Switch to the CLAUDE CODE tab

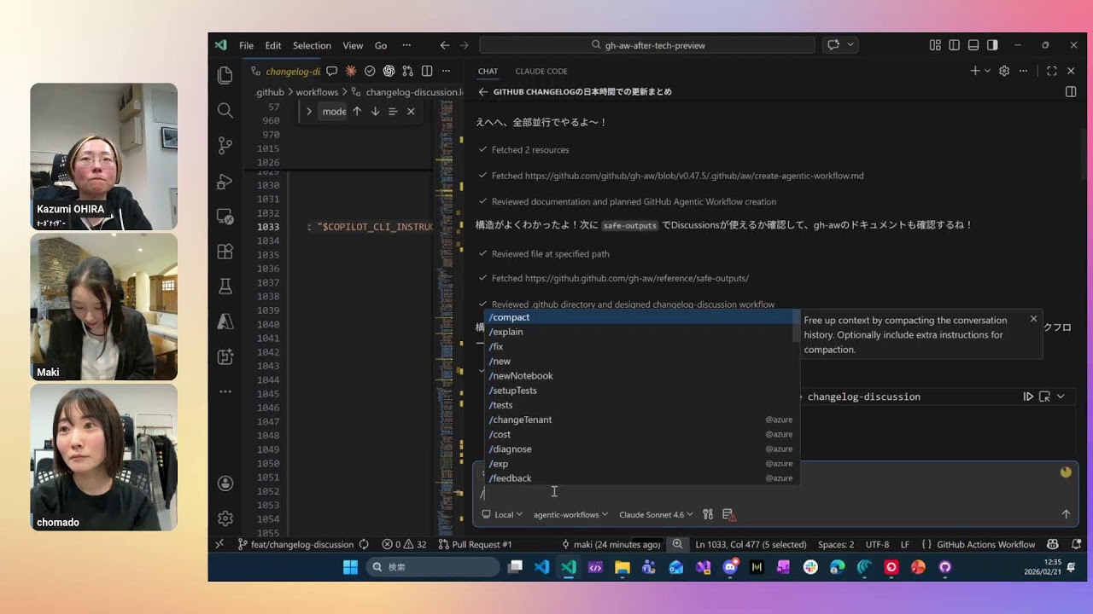[541, 71]
